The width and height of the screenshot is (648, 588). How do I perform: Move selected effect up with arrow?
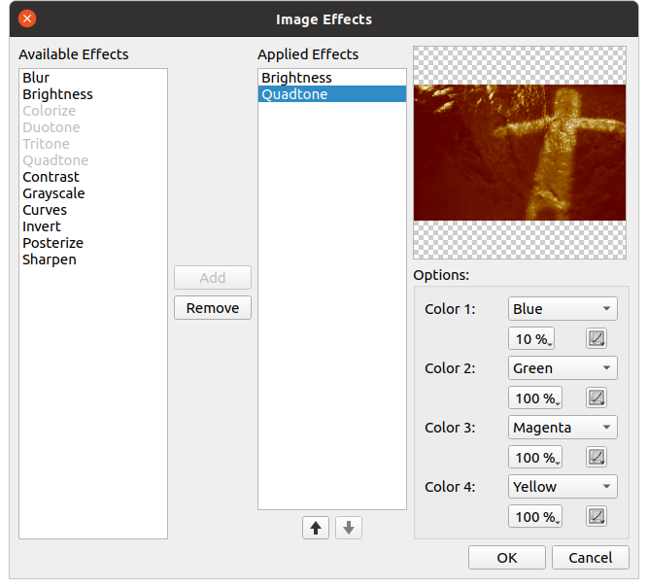tap(315, 528)
